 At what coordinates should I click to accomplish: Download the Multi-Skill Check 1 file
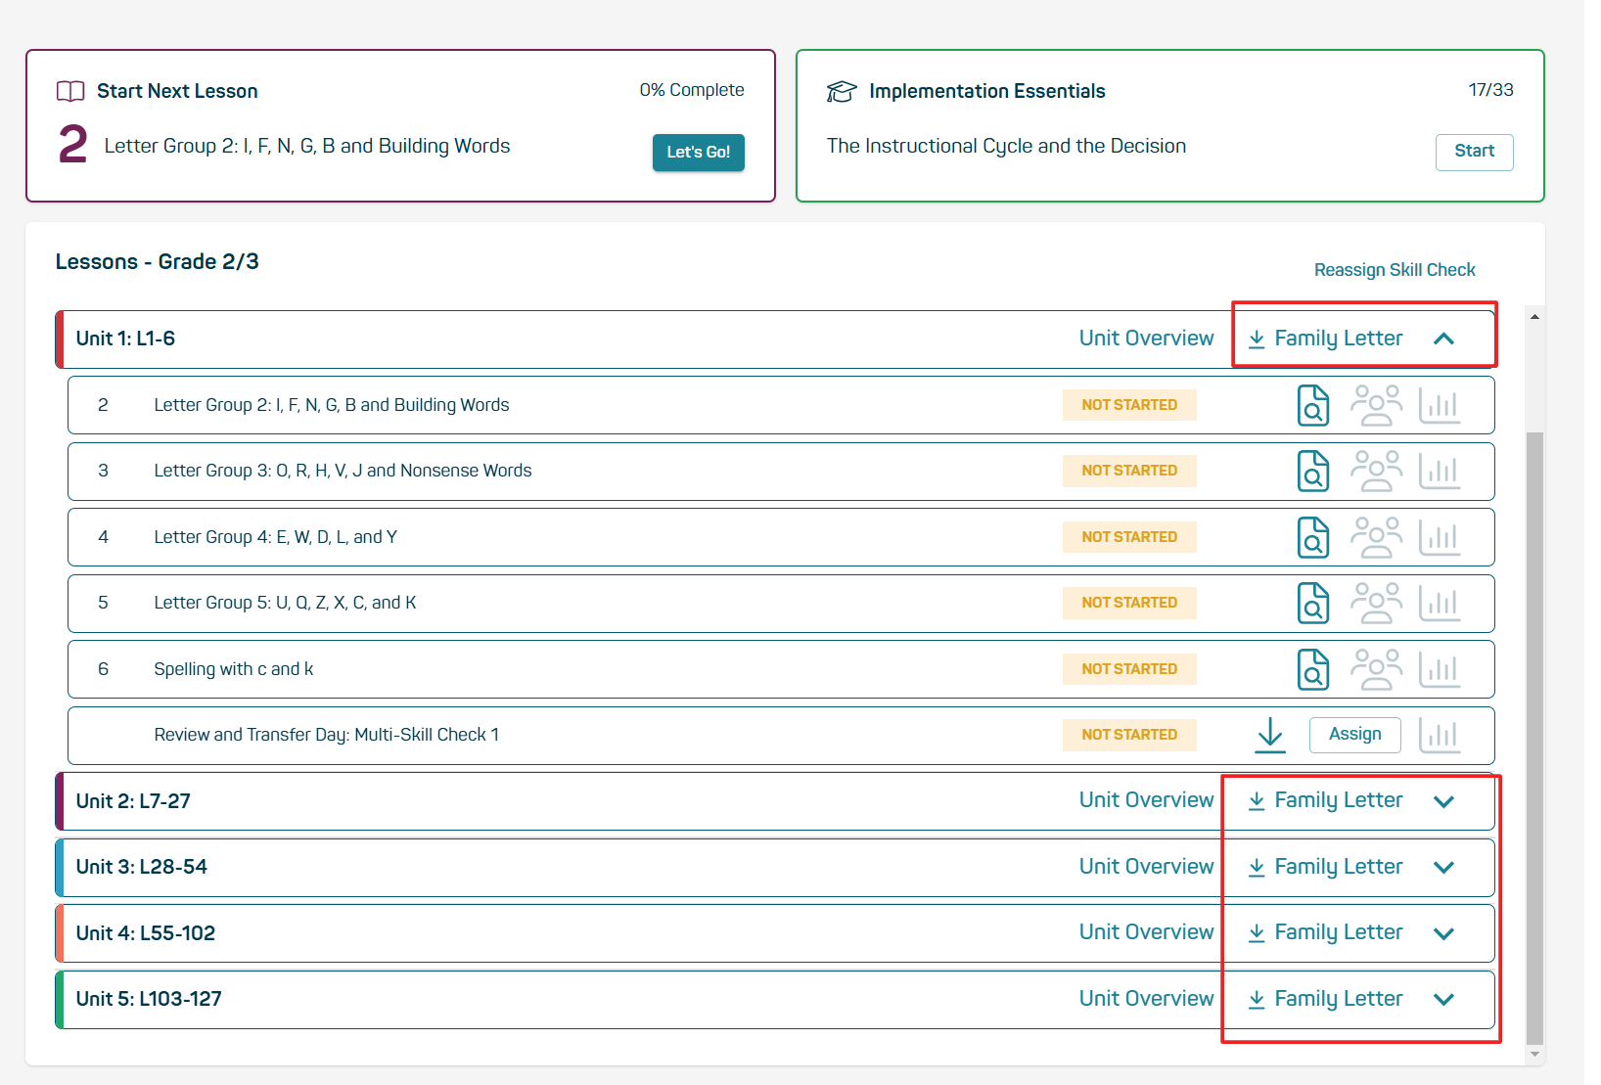(x=1269, y=735)
